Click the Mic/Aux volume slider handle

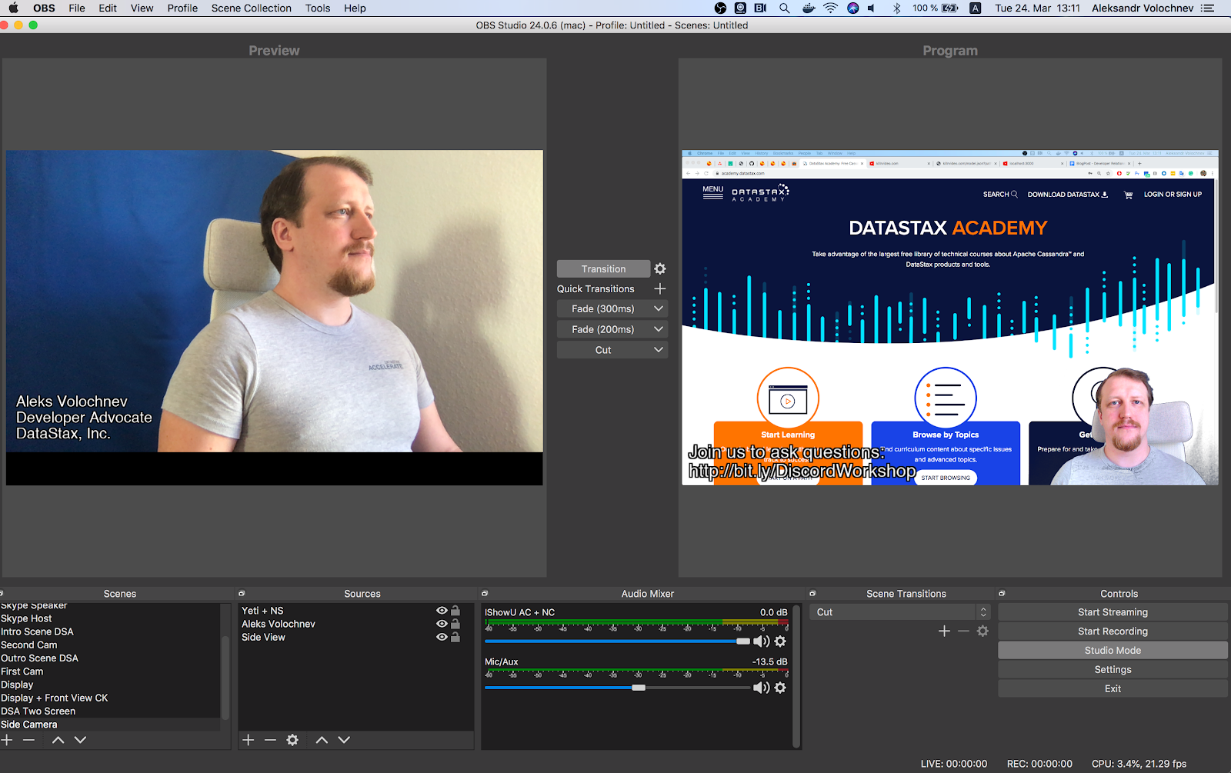pos(639,688)
